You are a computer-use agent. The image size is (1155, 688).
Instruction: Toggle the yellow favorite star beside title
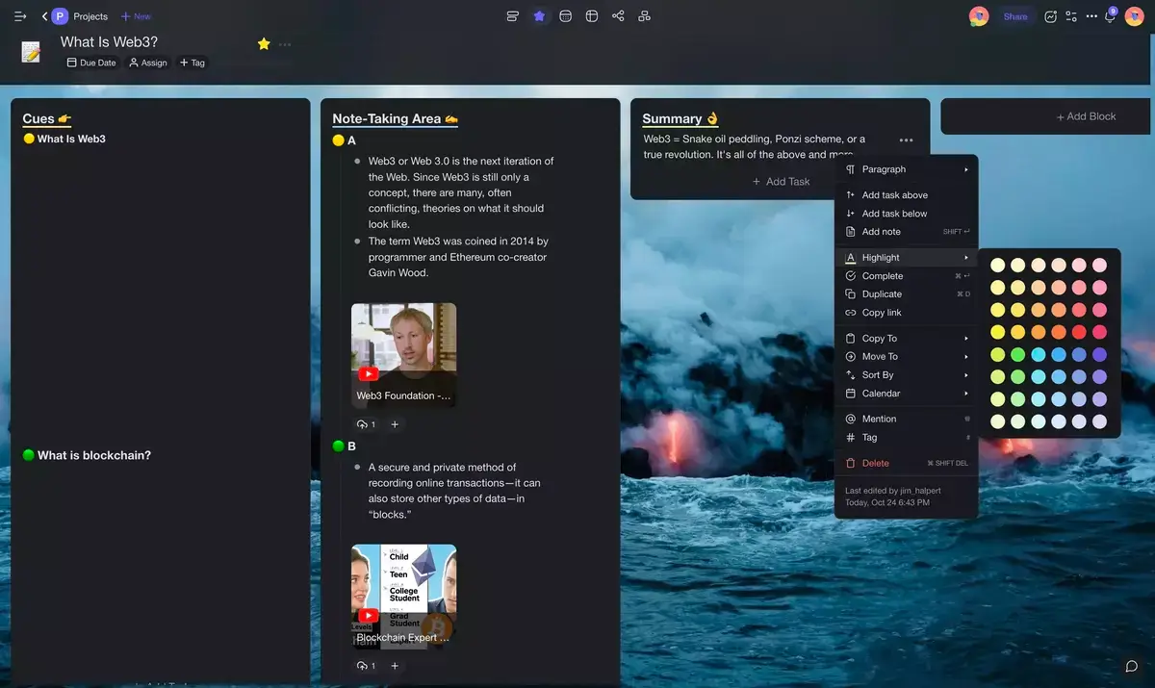click(x=264, y=43)
